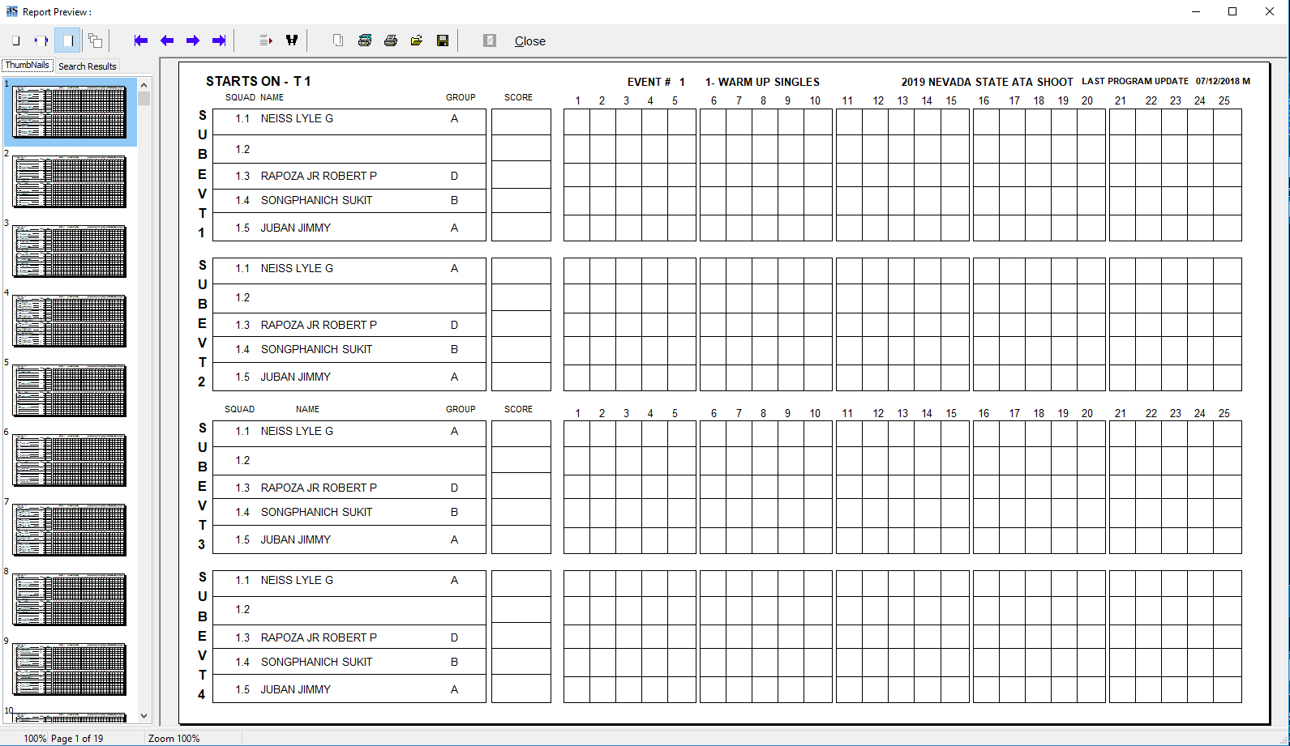Image resolution: width=1290 pixels, height=746 pixels.
Task: Click thumbnail scrollbar down arrow
Action: tap(144, 716)
